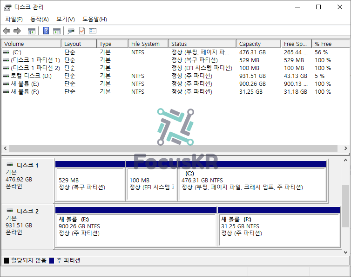Screen dimensions: 351x277
Task: Click the right arrow of horizontal scrollbar
Action: (x=345, y=148)
